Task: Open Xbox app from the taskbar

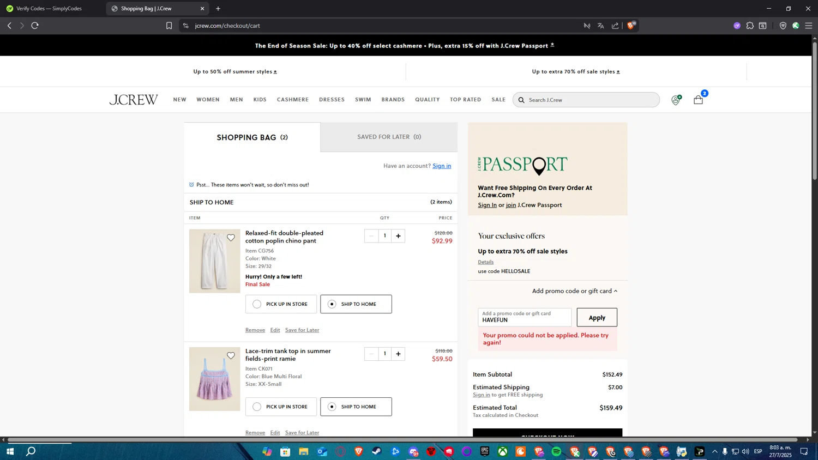Action: click(x=503, y=451)
